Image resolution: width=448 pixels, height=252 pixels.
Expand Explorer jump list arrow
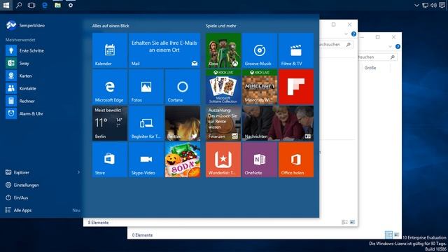pos(78,172)
